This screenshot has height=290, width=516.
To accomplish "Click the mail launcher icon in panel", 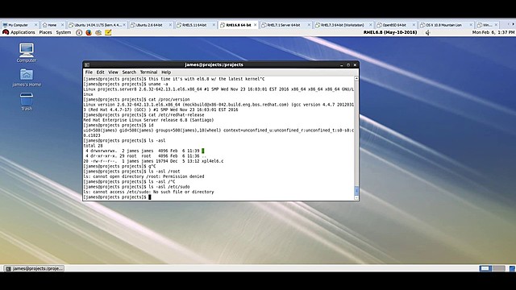I will click(98, 32).
